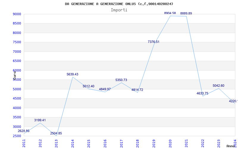This screenshot has width=238, height=149.
Task: Select data label 5639.43
Action: click(x=72, y=74)
